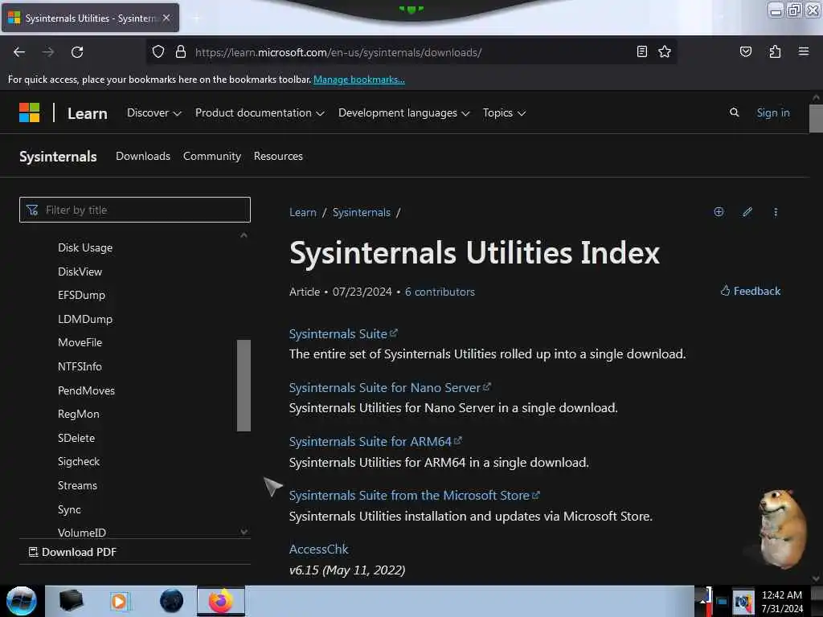Viewport: 823px width, 617px height.
Task: Expand the Topics dropdown
Action: click(504, 112)
